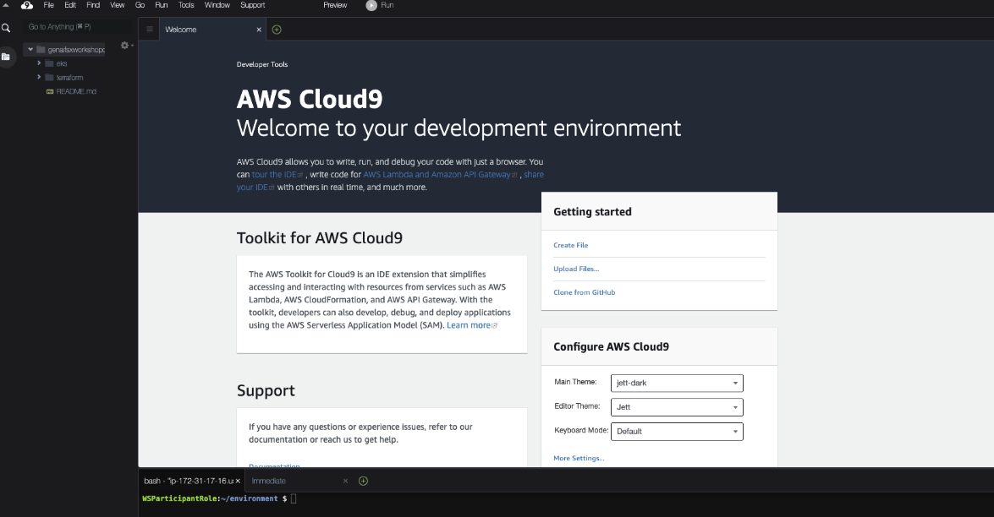The height and width of the screenshot is (517, 994).
Task: Click the Developer Tools heading text
Action: tap(261, 64)
